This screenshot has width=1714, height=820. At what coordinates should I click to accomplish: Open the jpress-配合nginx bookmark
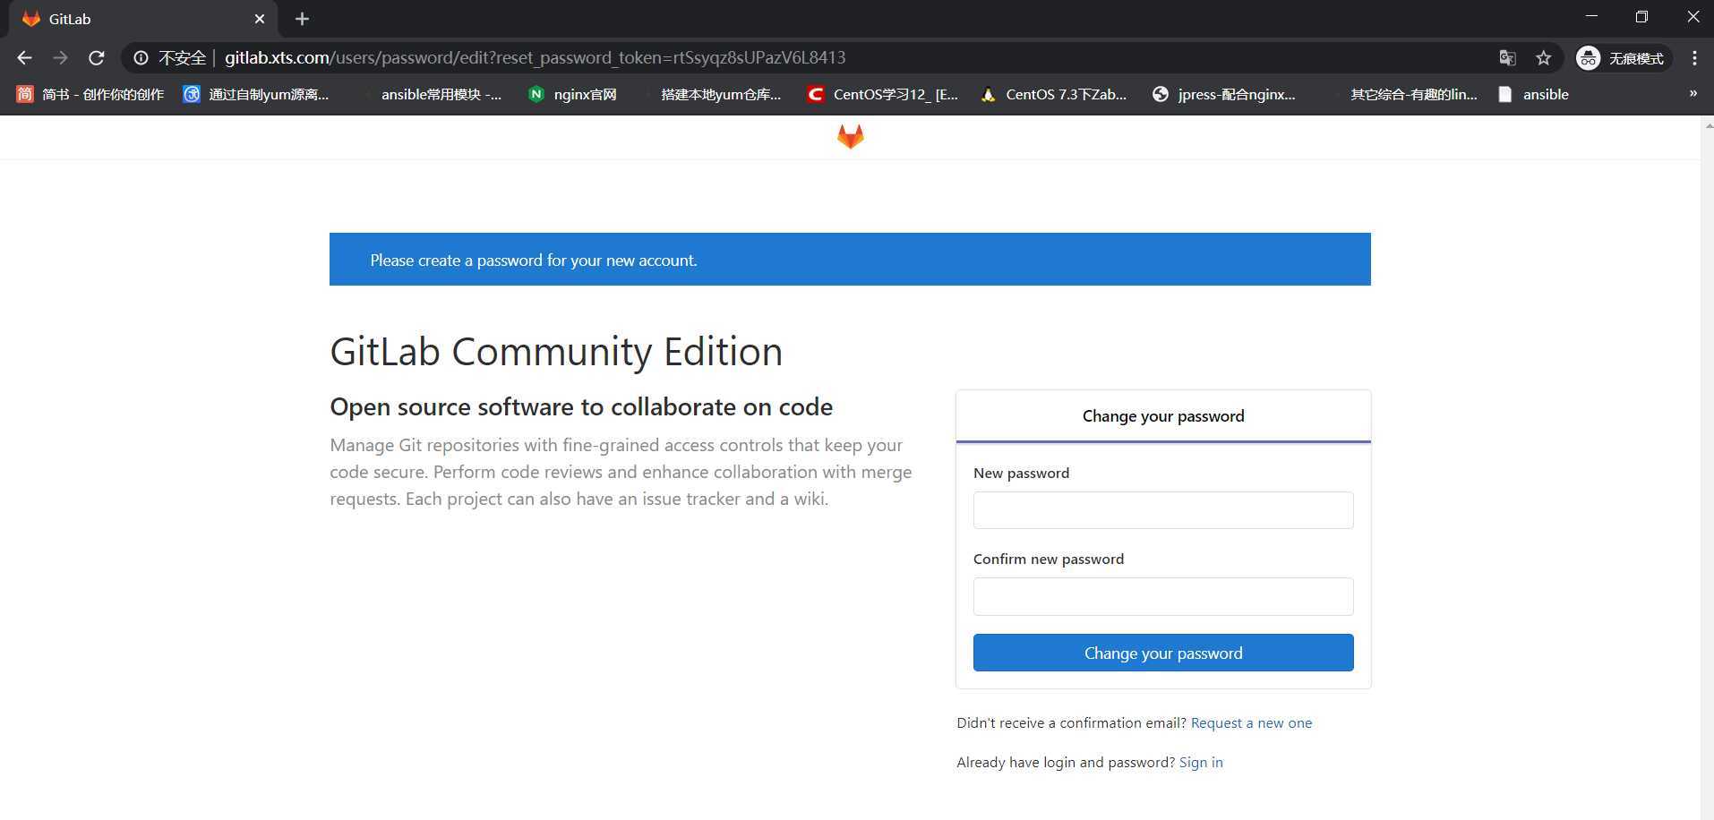1224,94
